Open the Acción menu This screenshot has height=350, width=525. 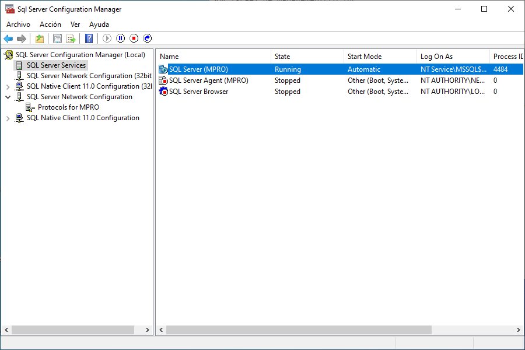coord(50,24)
